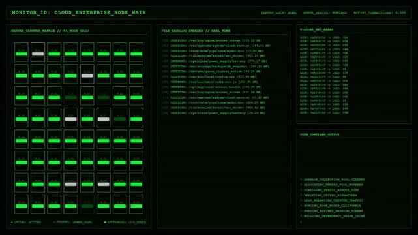Select the CORE_COMPILER_OUTPUT panel heading

coord(320,134)
